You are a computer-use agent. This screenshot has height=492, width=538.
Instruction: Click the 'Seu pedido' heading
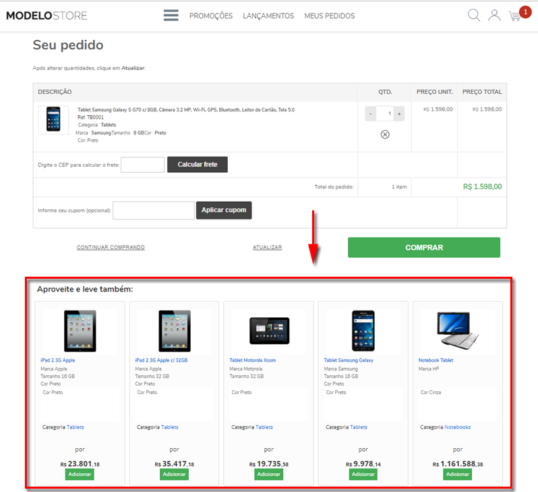pyautogui.click(x=68, y=45)
